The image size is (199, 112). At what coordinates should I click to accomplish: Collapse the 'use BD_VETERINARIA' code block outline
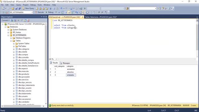tap(53, 21)
